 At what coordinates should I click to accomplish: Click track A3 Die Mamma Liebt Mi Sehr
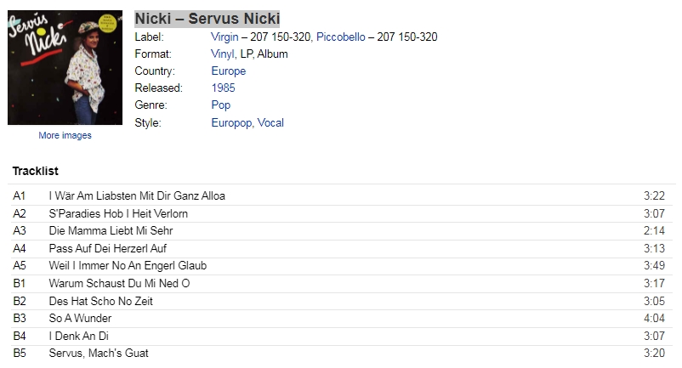coord(342,230)
